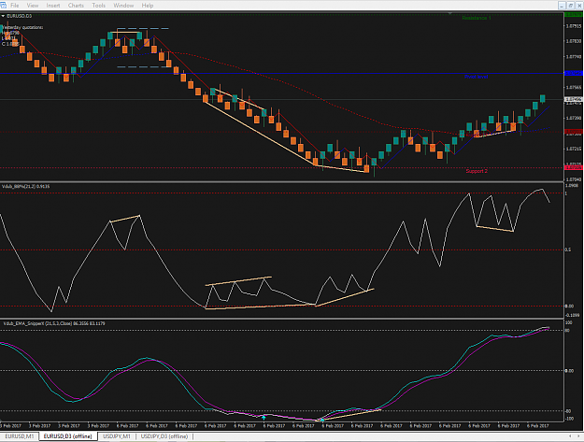Click the cyan up-arrow signal in the lower indicator
This screenshot has width=584, height=442.
pos(264,418)
